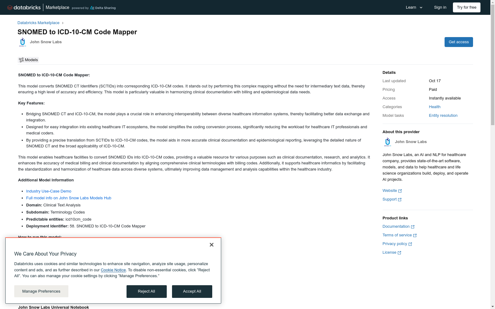Click 'Subdomain: Terminology Codes' list item
The width and height of the screenshot is (495, 309).
[x=55, y=212]
